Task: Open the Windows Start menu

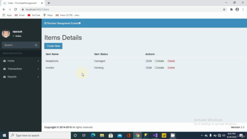Action: (x=4, y=136)
